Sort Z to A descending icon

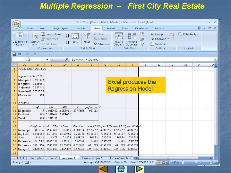click(67, 42)
